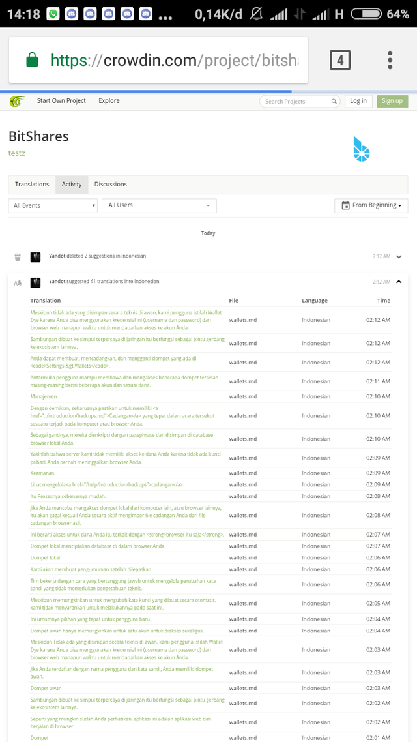Open the browser three-dot menu
The width and height of the screenshot is (417, 742).
pos(390,59)
